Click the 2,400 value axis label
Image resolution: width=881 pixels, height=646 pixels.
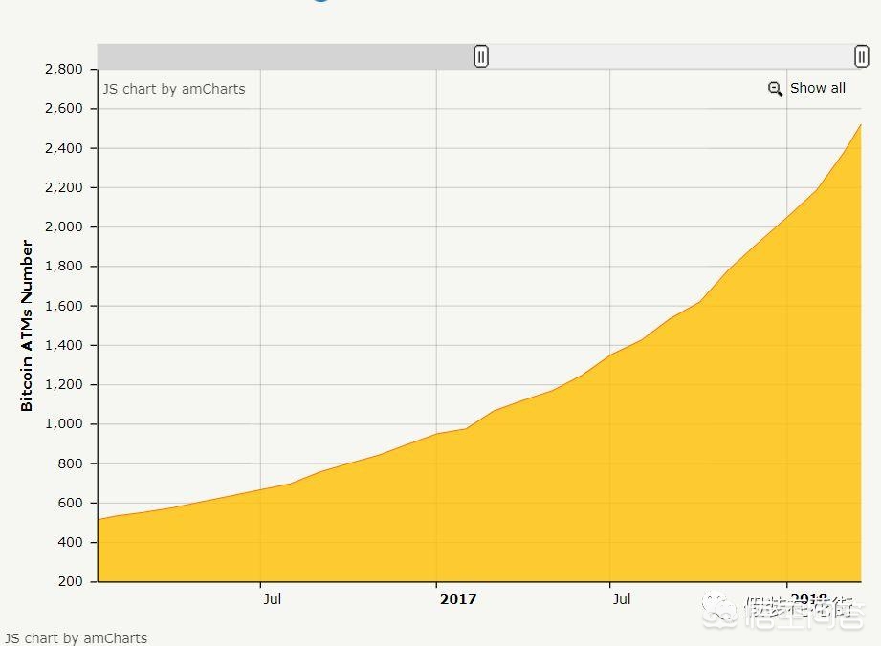(63, 148)
